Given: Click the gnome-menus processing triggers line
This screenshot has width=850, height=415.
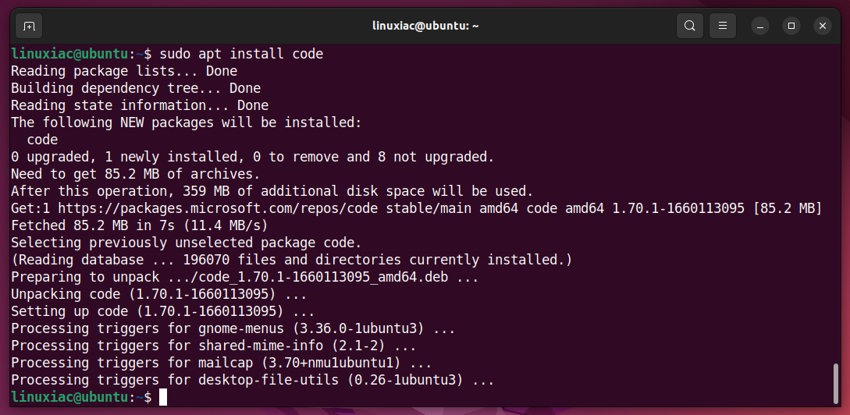Looking at the screenshot, I should (x=233, y=328).
